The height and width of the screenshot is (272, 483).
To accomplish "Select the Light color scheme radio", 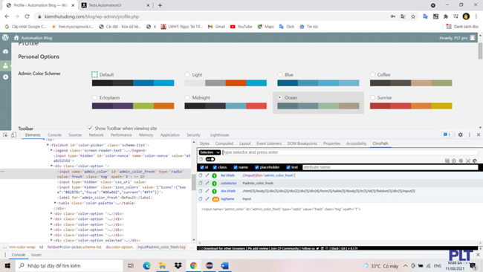I will [187, 74].
